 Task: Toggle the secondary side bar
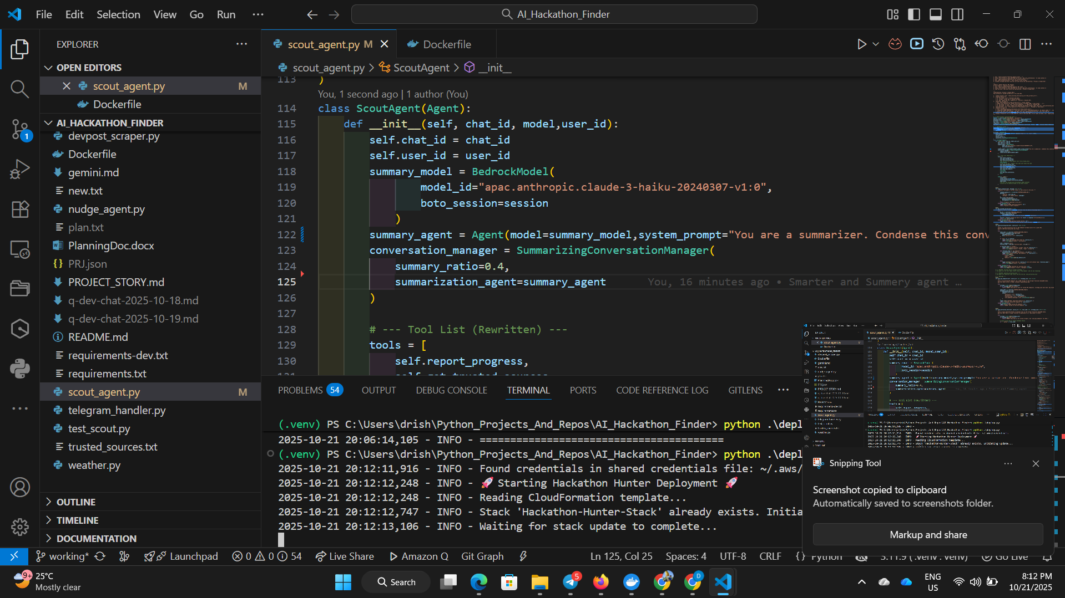coord(957,14)
